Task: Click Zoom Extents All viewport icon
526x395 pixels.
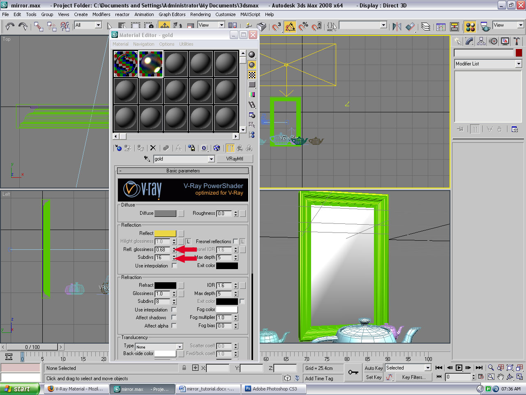Action: point(519,368)
